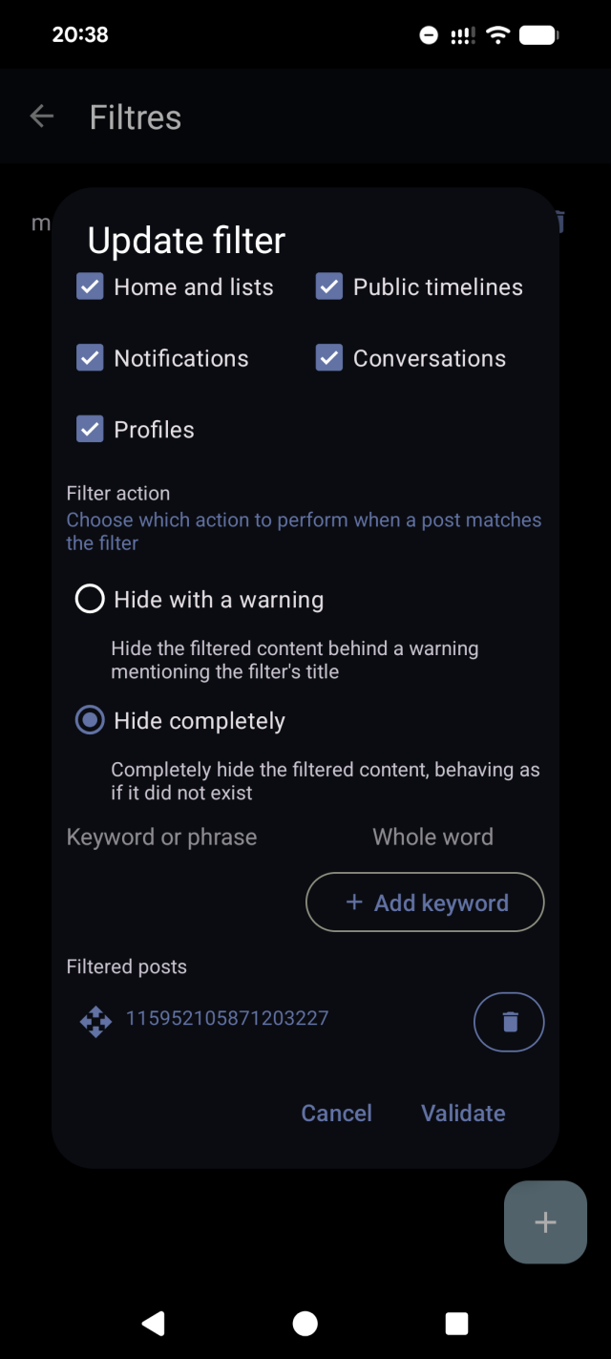Open filtered post 115952105871203227
Viewport: 611px width, 1359px height.
226,1019
